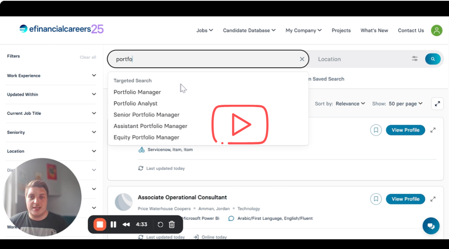Click the eFinancialCareers logo
Viewport: 449px width, 249px height.
coord(61,29)
